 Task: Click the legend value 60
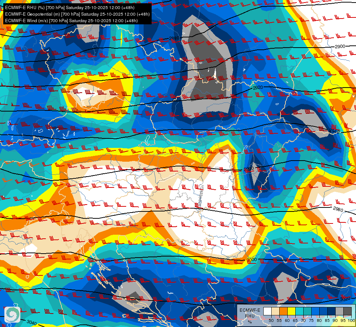287,321
